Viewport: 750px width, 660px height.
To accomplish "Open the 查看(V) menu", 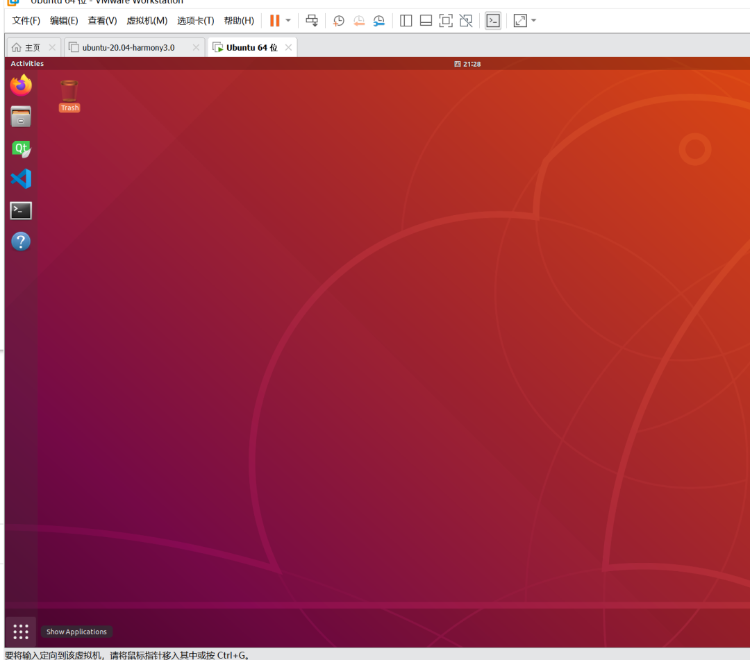I will click(102, 21).
